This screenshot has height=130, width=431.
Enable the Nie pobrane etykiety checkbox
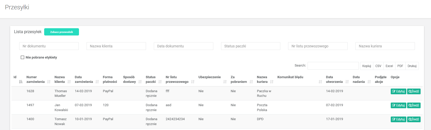pos(22,57)
